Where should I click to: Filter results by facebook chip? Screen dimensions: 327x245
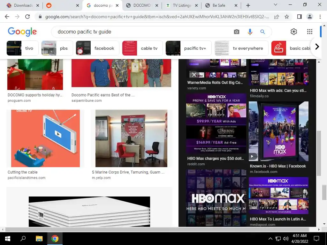coord(97,48)
